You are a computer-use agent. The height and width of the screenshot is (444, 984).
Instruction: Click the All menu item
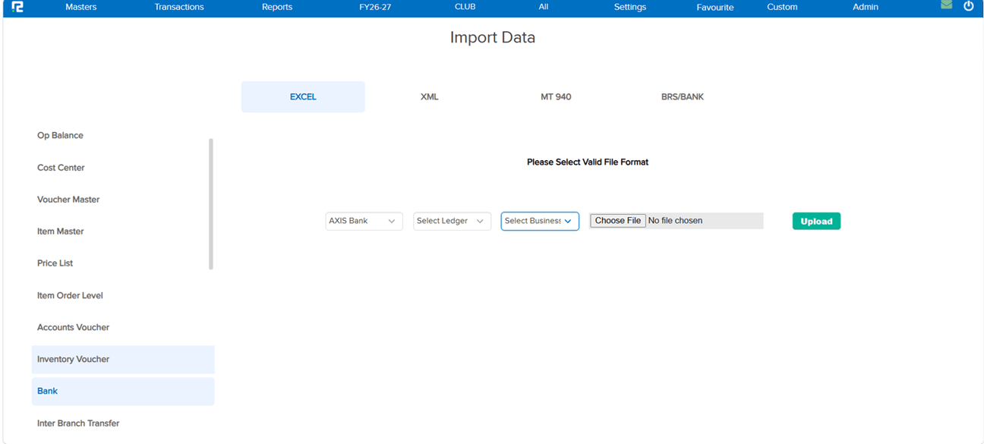(x=544, y=7)
